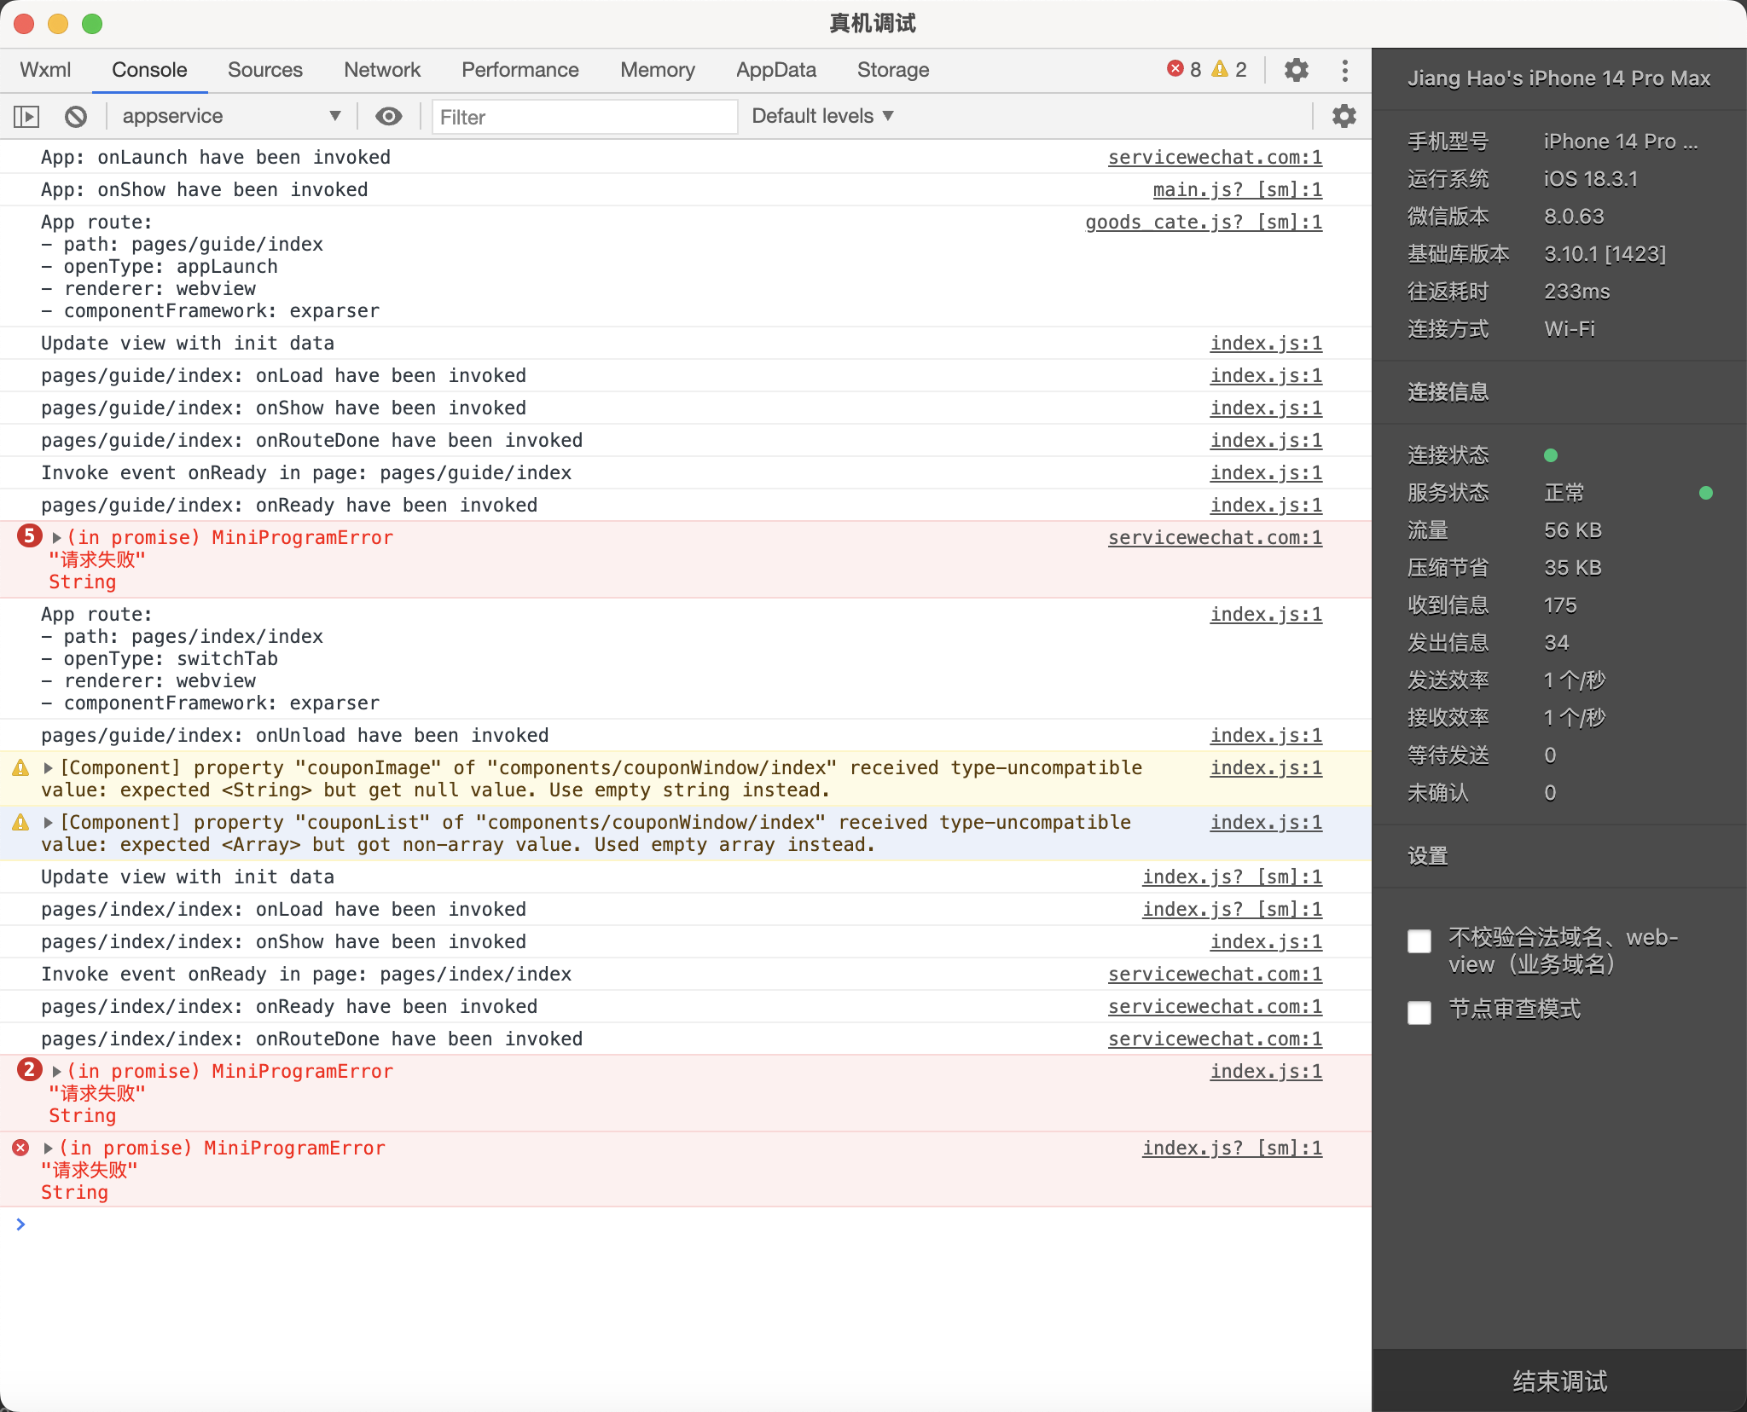Click the 8.0.63 WeChat version value
1747x1412 pixels.
pos(1574,217)
